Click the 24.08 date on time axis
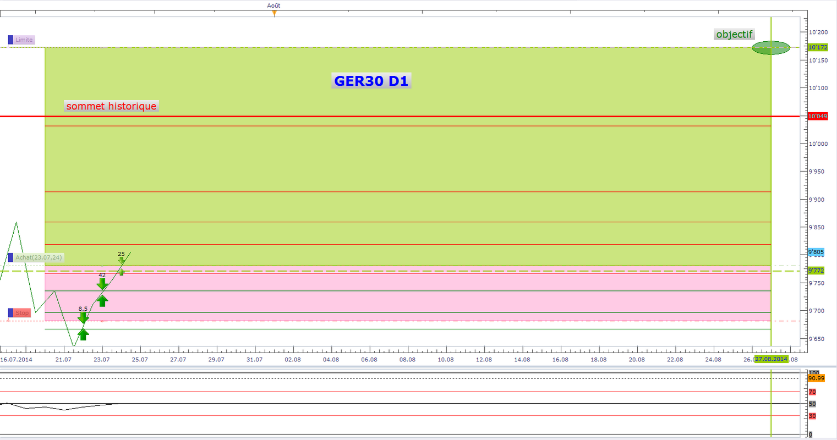This screenshot has height=440, width=837. pyautogui.click(x=713, y=360)
